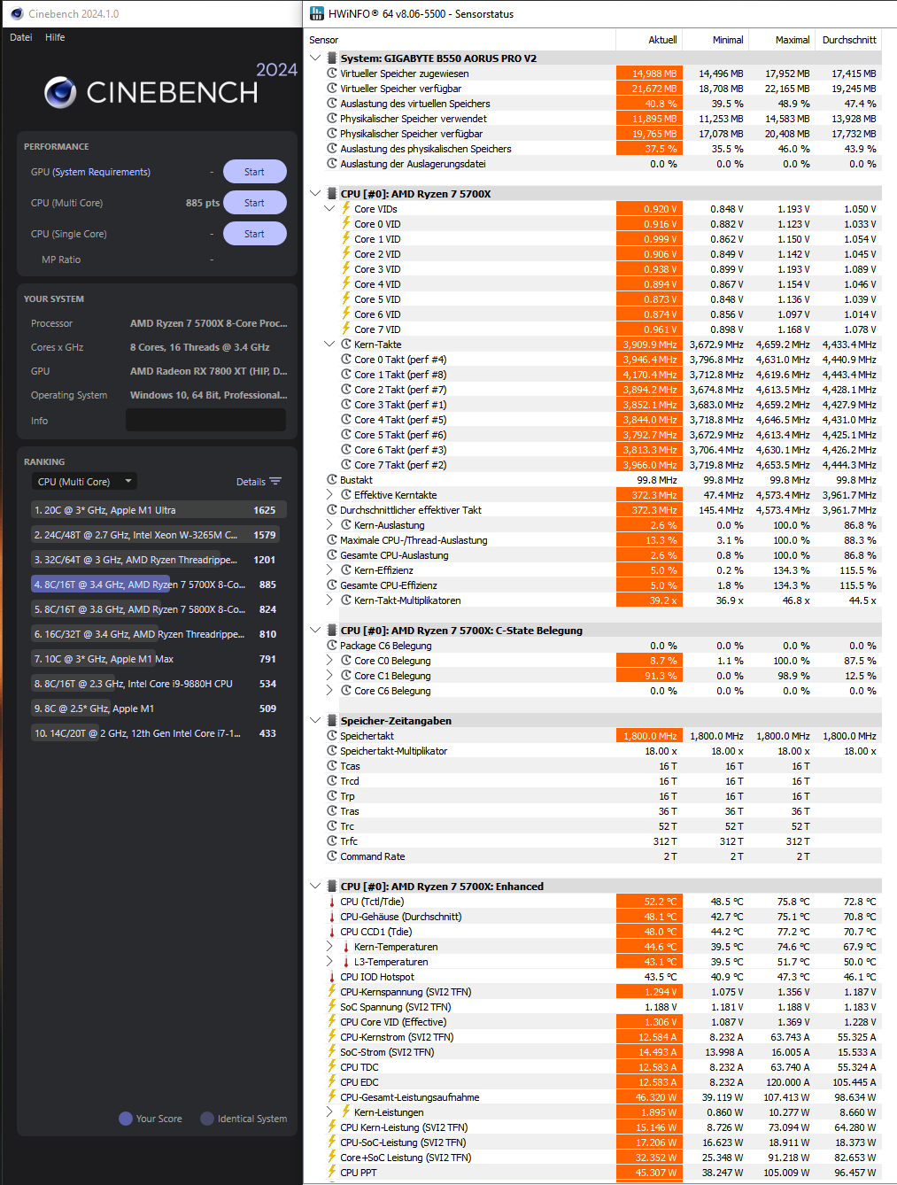Click the Cinebench title bar app icon
Screen dimensions: 897x1185
[16, 13]
